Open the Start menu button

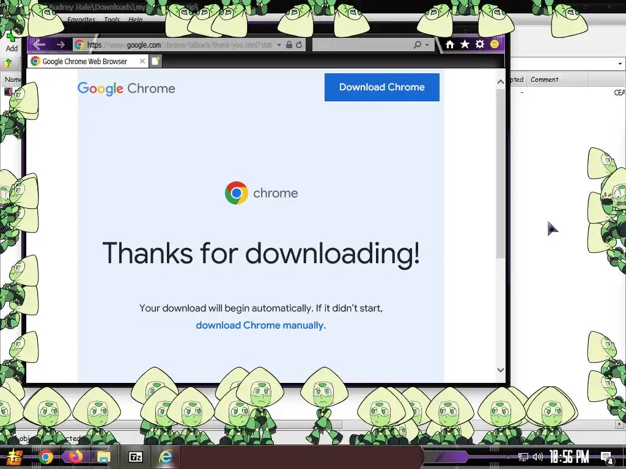coord(15,457)
